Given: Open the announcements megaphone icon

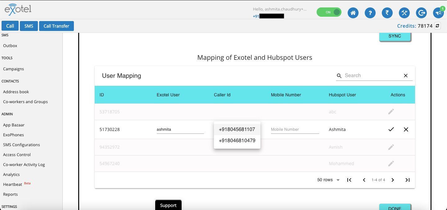Looking at the screenshot, I should [438, 13].
